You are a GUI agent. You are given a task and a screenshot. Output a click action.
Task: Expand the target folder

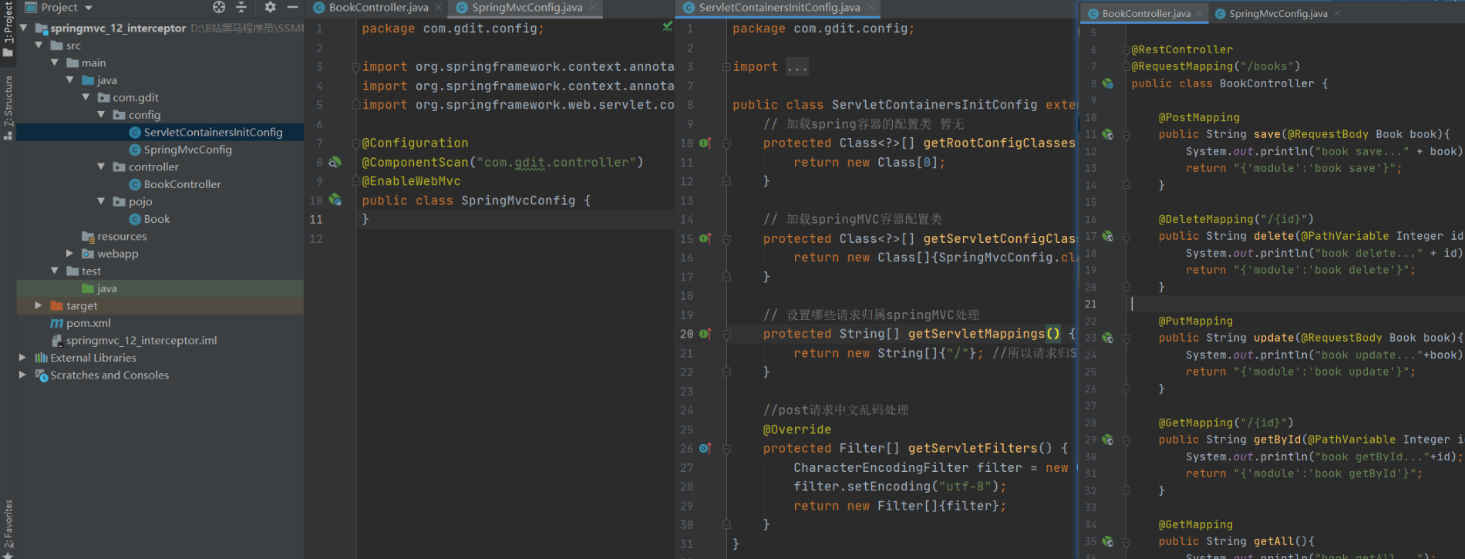click(x=39, y=305)
